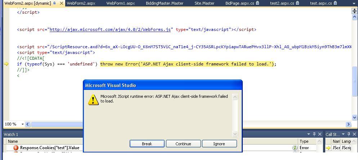
Task: Click the lock icon on BidPage.aspx.cs tab
Action: point(257,3)
